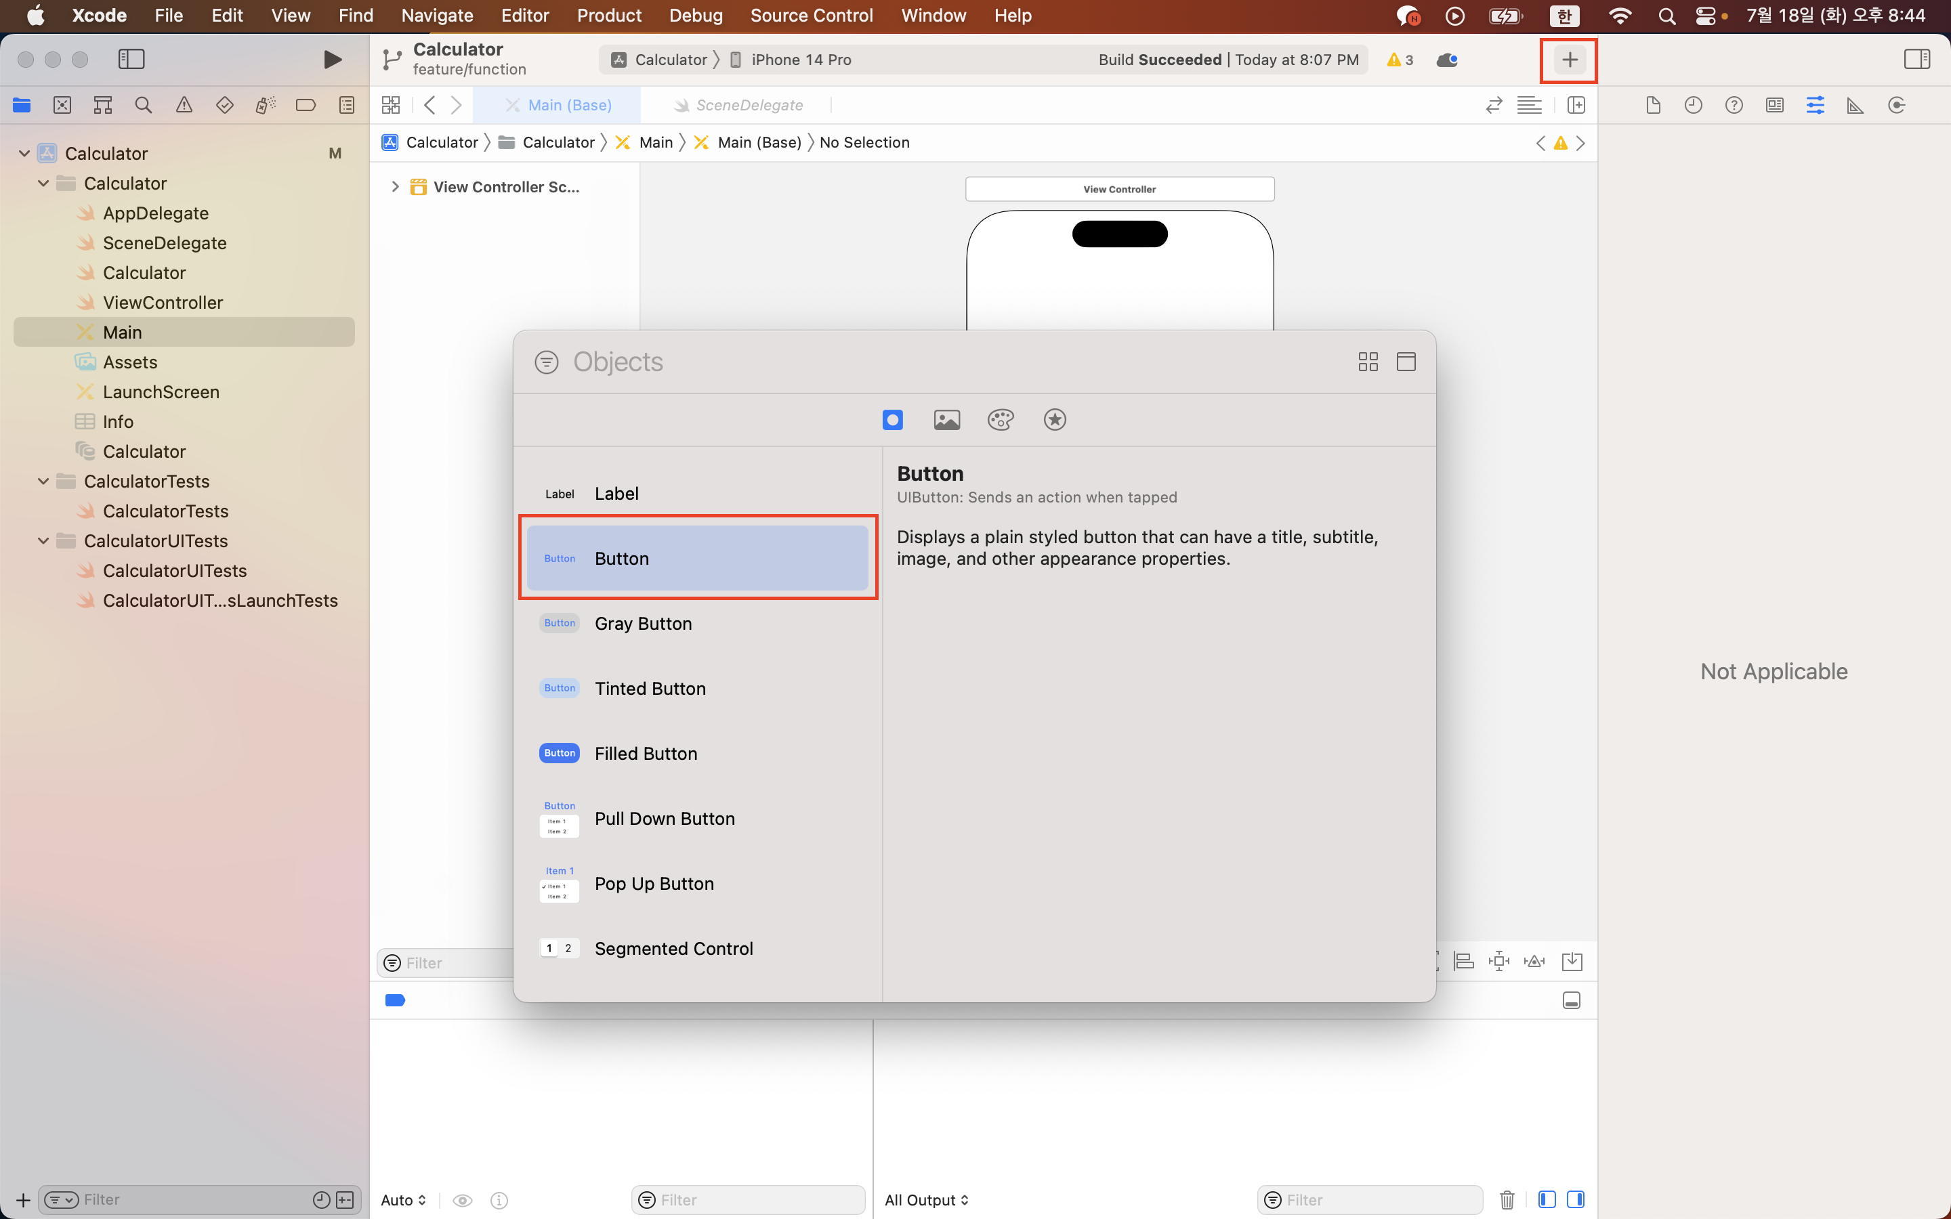Open the Issue navigator warning icon
This screenshot has height=1219, width=1951.
tap(184, 105)
